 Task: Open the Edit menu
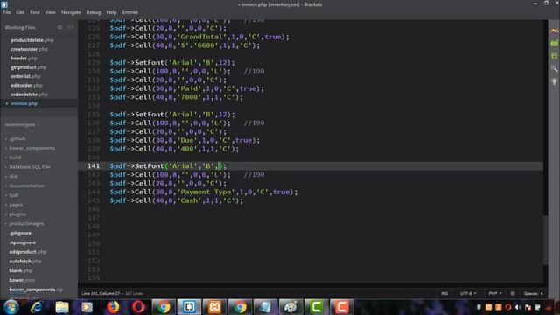[x=20, y=12]
